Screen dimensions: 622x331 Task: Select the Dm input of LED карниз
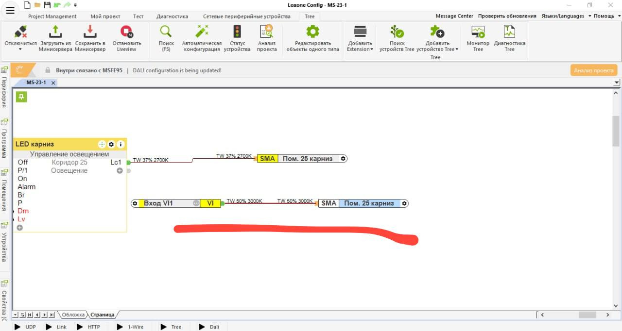pos(23,211)
